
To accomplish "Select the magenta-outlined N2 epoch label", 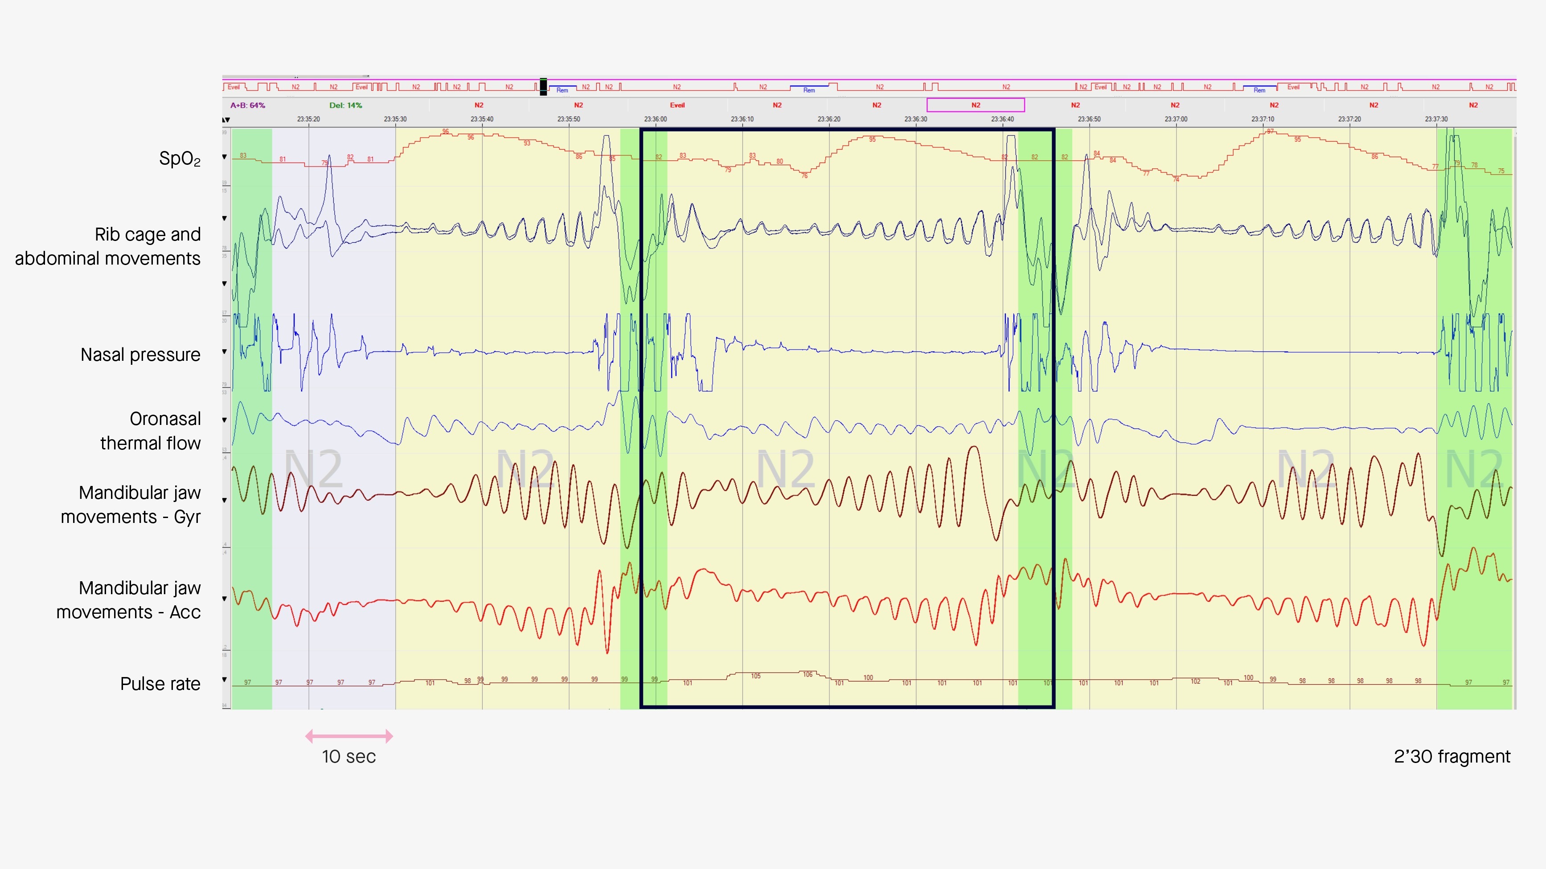I will coord(975,105).
